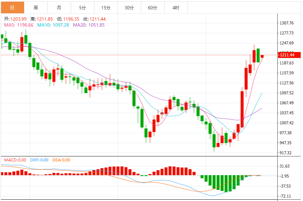Click the 1097.52 price axis label
Screen dimensions: 303x201
point(287,93)
